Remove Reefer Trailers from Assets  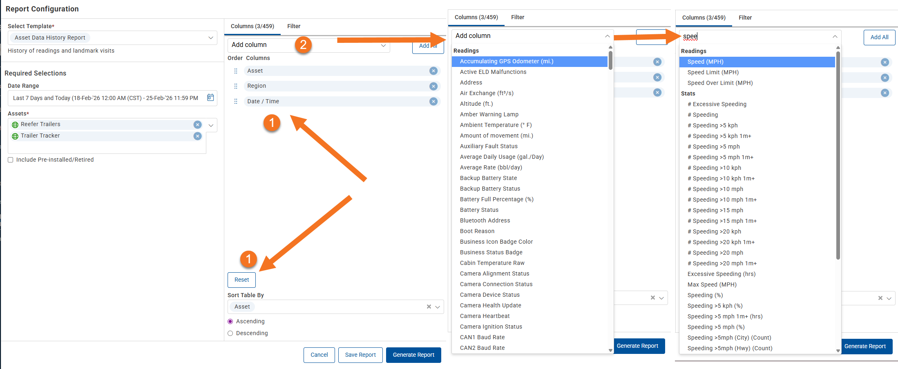click(197, 124)
